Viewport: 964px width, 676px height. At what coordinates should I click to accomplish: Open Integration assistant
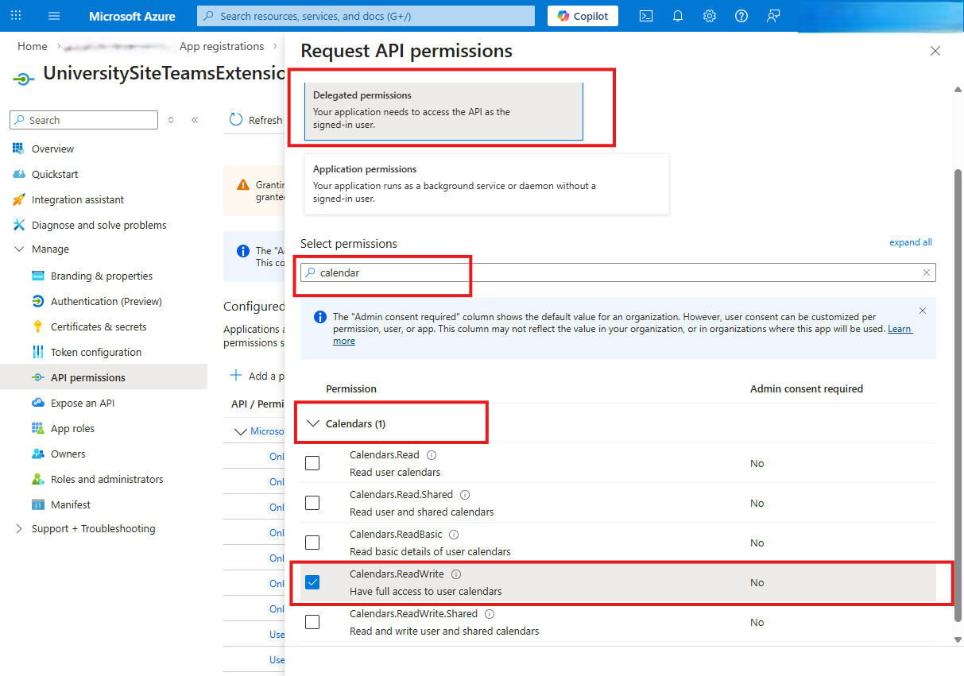point(78,199)
